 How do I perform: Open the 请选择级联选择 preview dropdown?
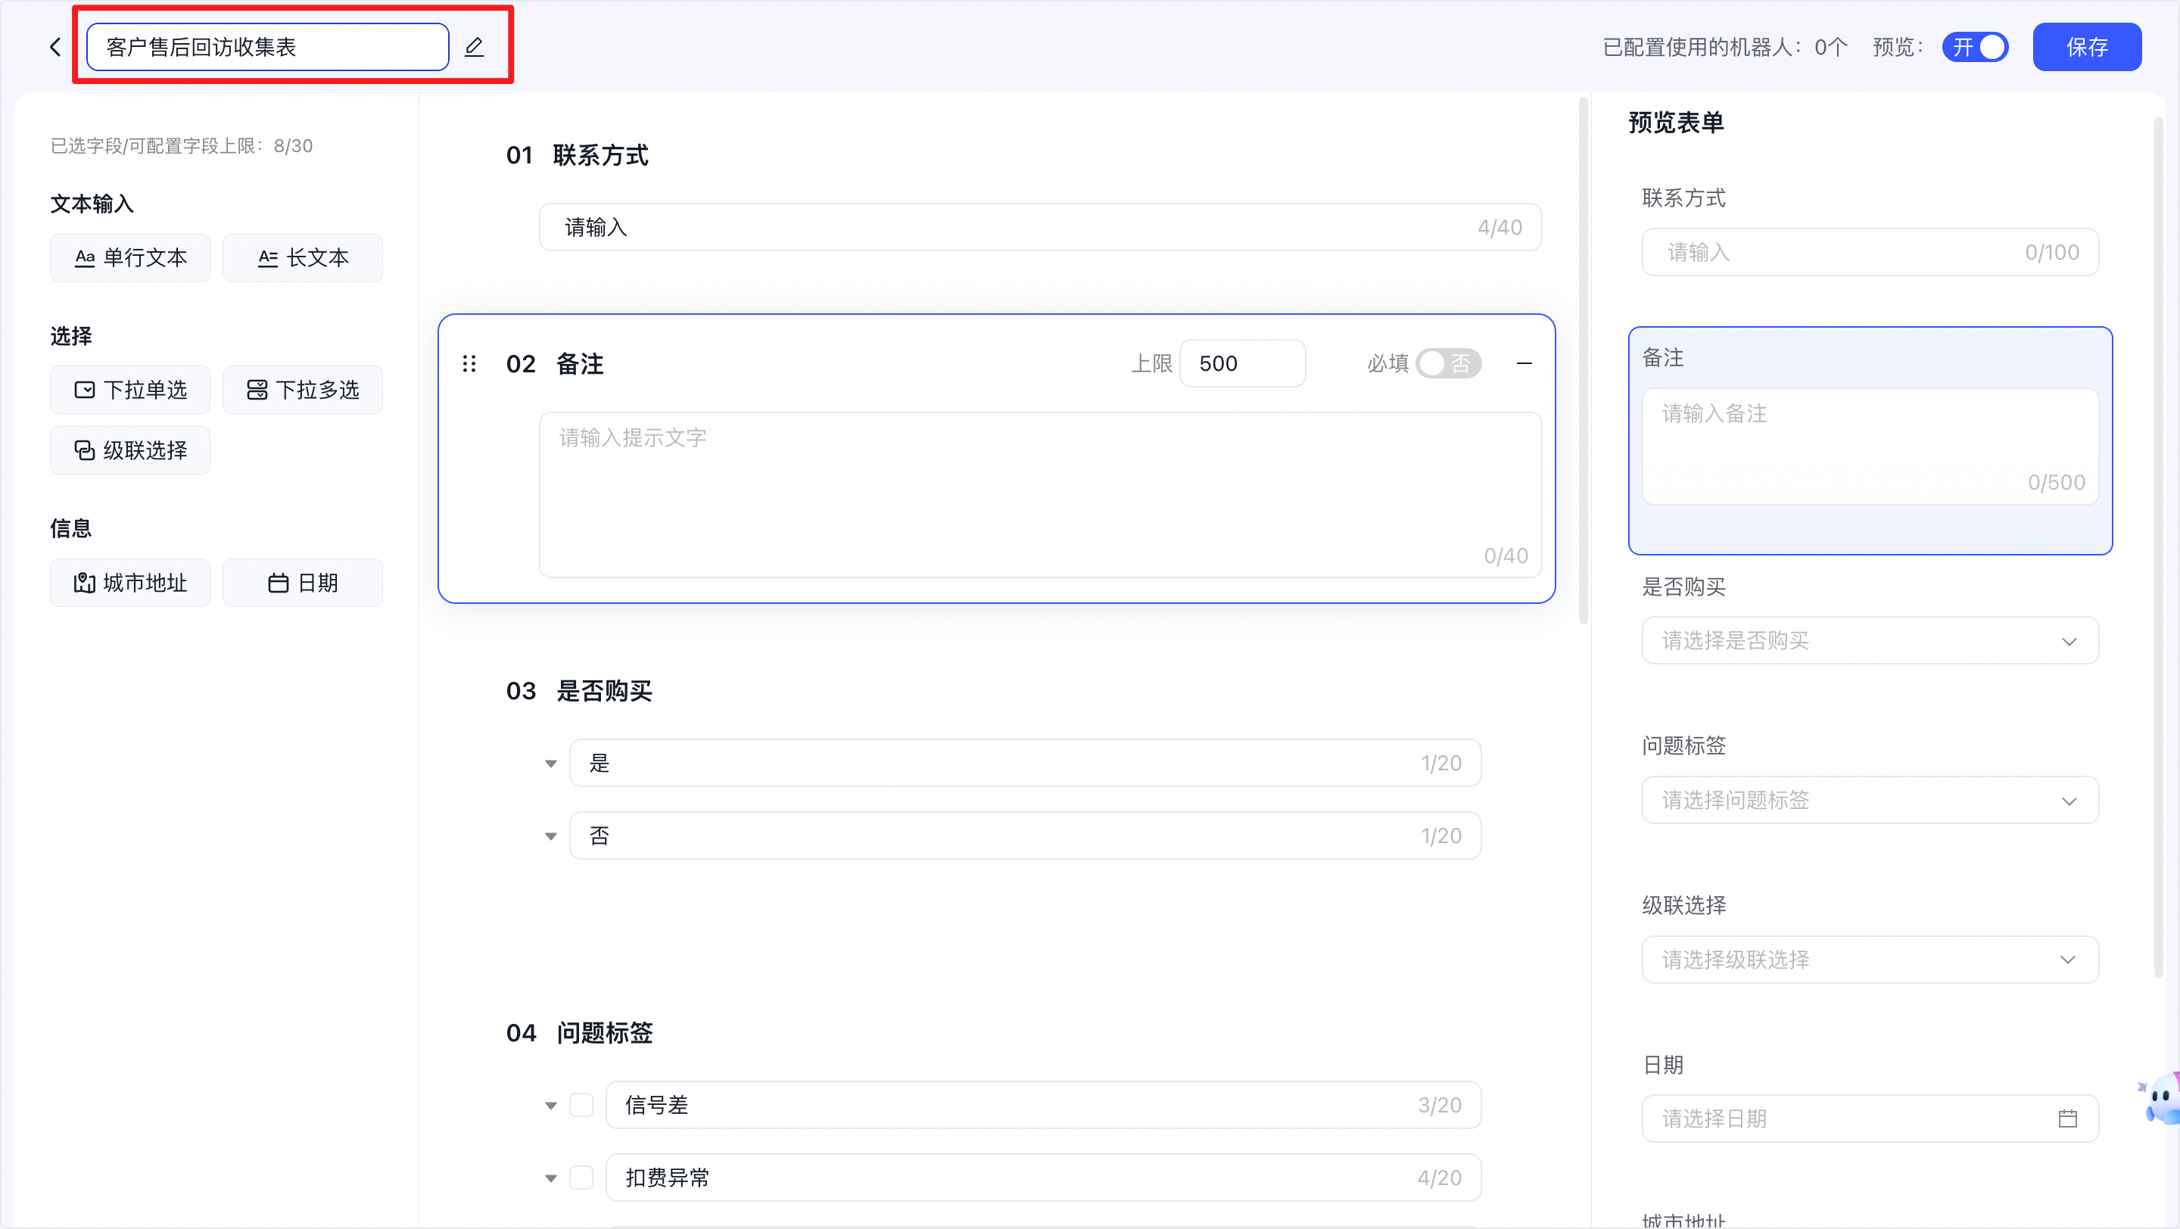click(x=1870, y=959)
